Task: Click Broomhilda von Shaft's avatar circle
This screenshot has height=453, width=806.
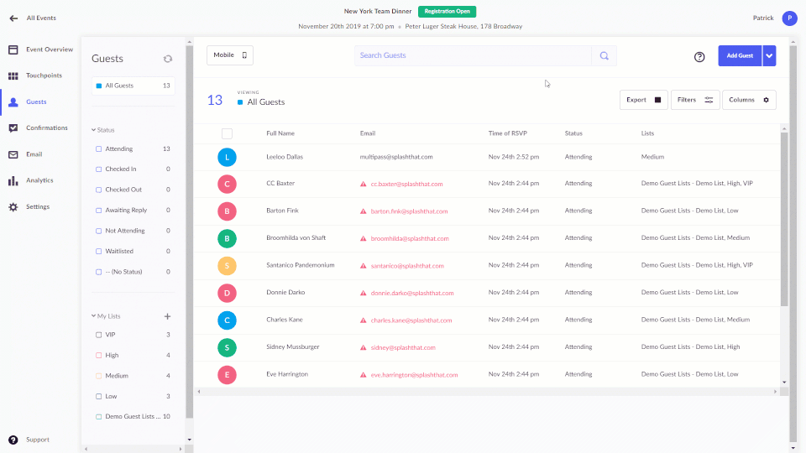Action: pyautogui.click(x=227, y=238)
